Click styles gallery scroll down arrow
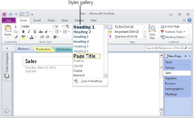This screenshot has width=194, height=118. pyautogui.click(x=105, y=76)
